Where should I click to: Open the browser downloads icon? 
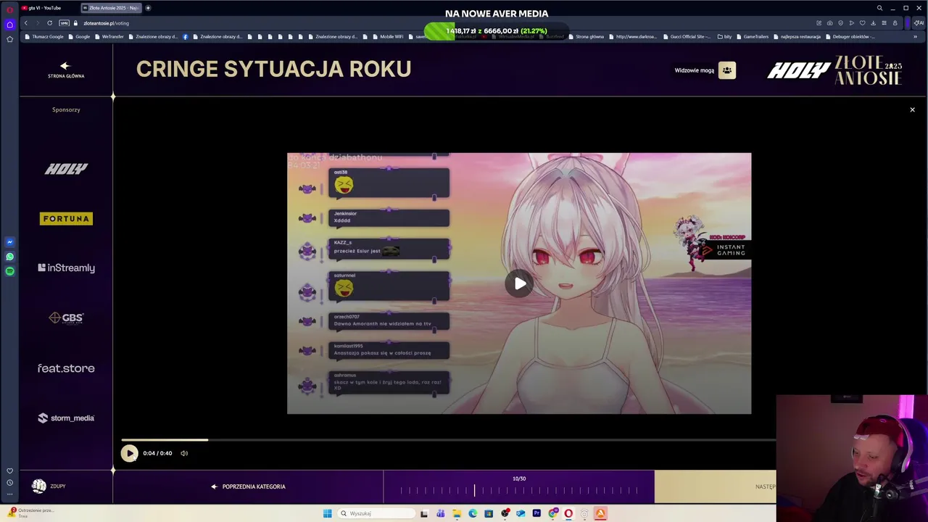pos(873,23)
